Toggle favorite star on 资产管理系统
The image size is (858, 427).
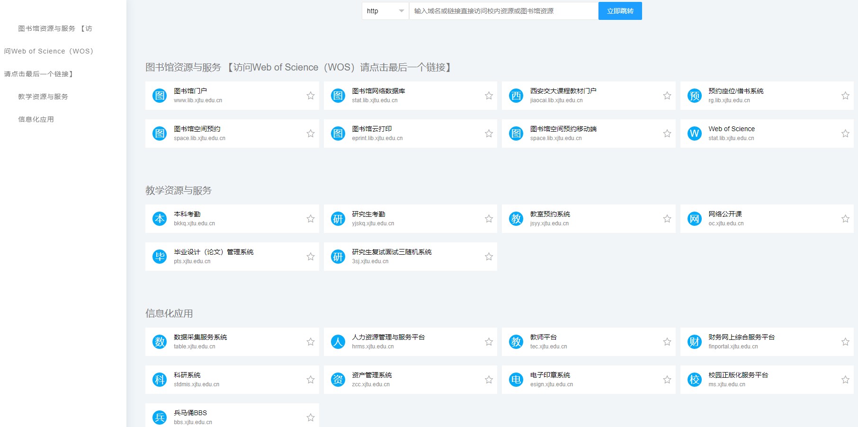pos(489,380)
